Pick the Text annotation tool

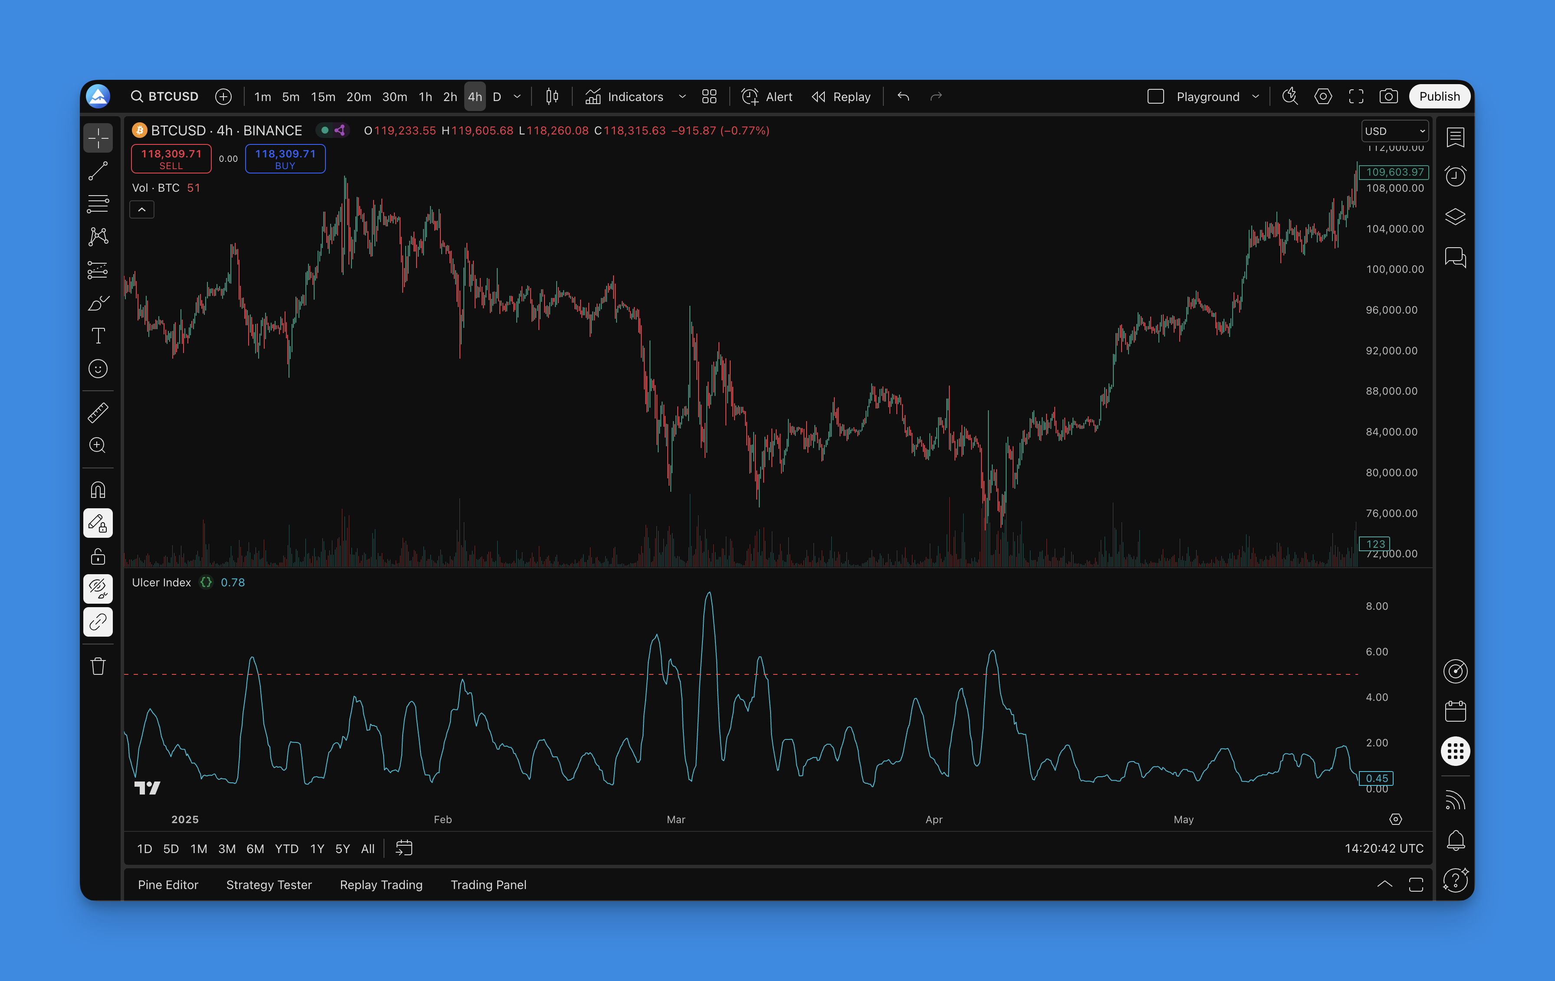(x=98, y=336)
